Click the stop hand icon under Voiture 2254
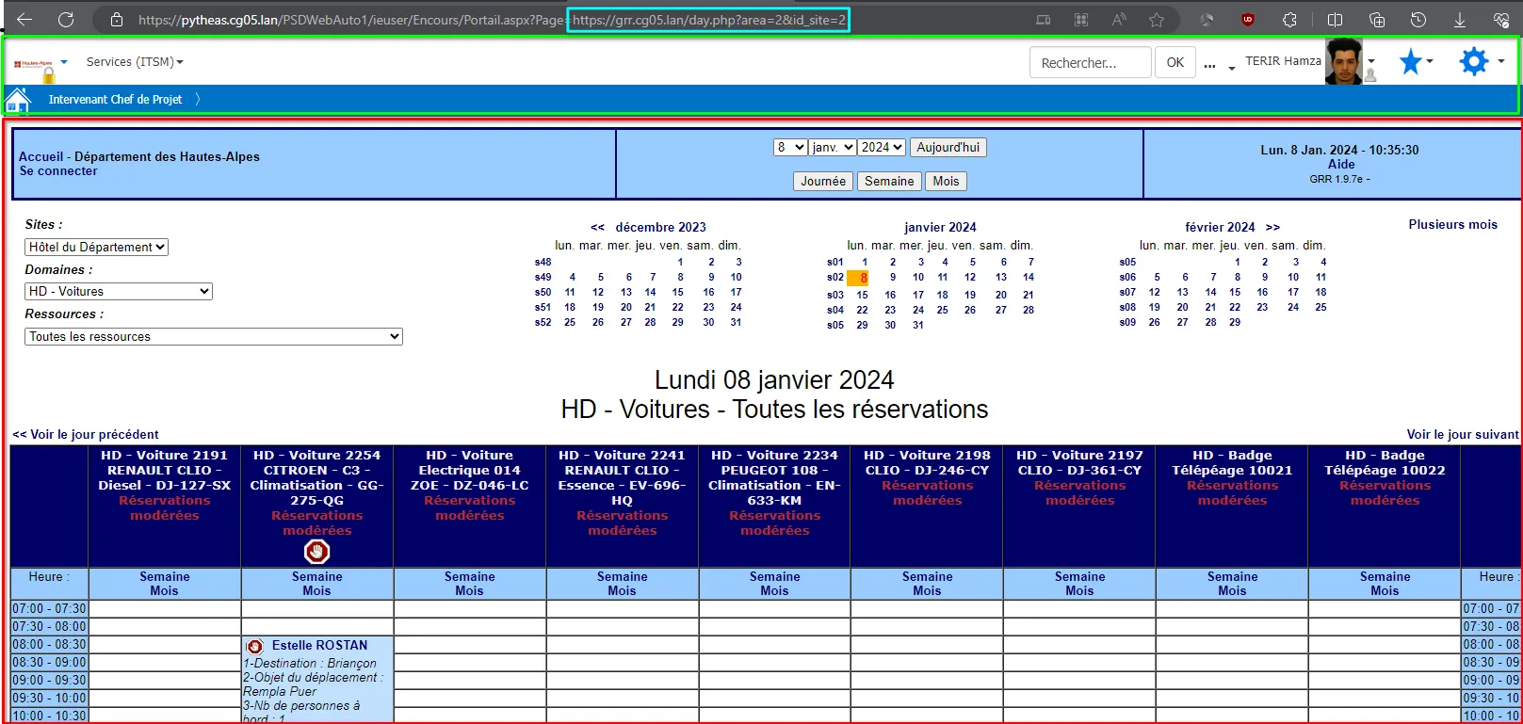The image size is (1523, 724). [x=317, y=552]
